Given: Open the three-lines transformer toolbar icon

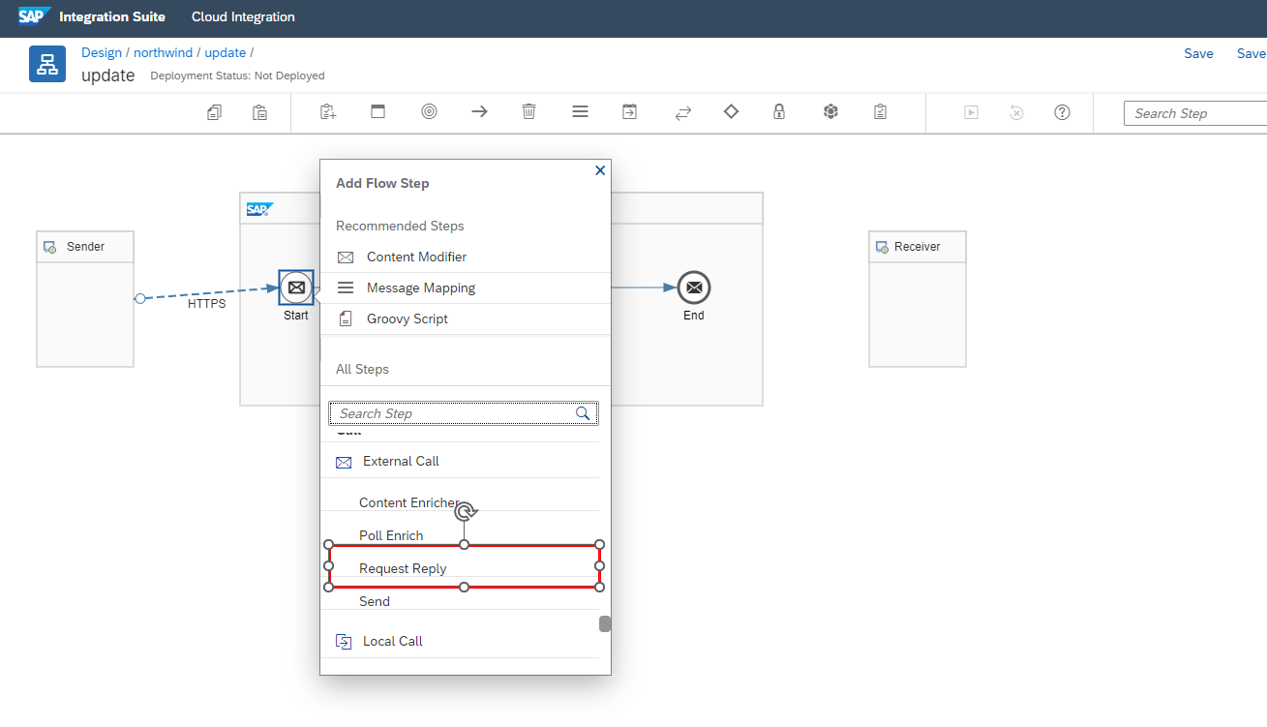Looking at the screenshot, I should [x=580, y=111].
